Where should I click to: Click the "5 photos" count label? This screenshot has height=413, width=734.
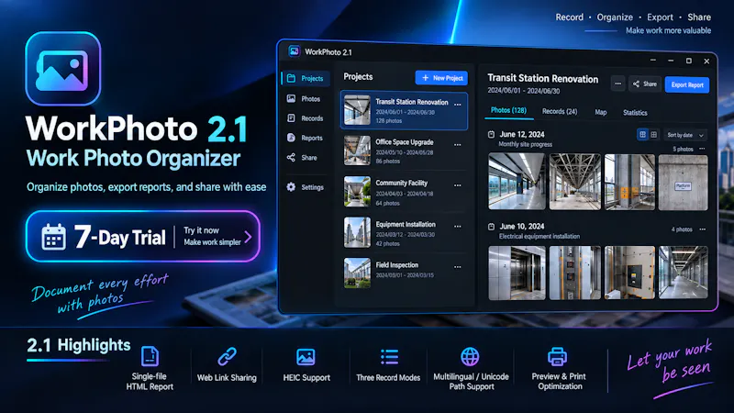pos(683,149)
